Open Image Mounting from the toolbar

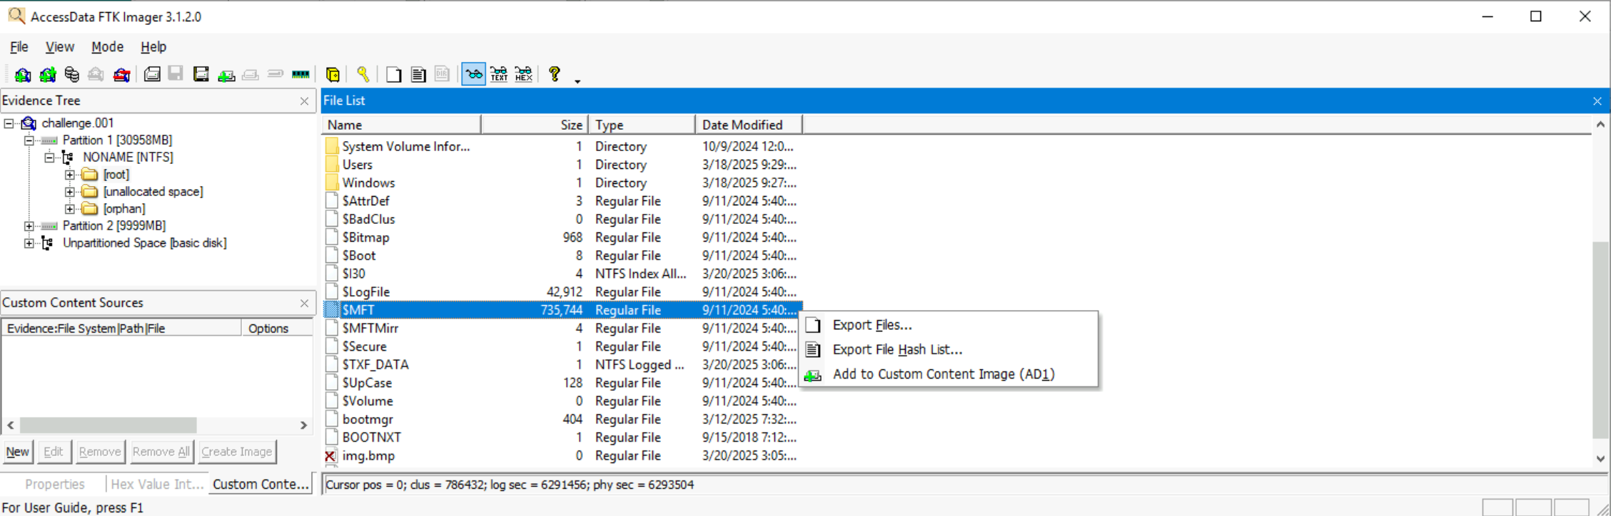pos(71,75)
